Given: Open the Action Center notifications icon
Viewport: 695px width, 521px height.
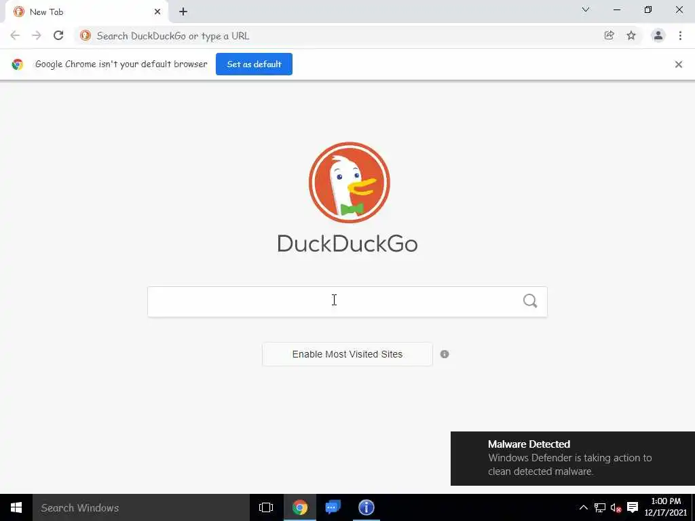Looking at the screenshot, I should tap(633, 507).
